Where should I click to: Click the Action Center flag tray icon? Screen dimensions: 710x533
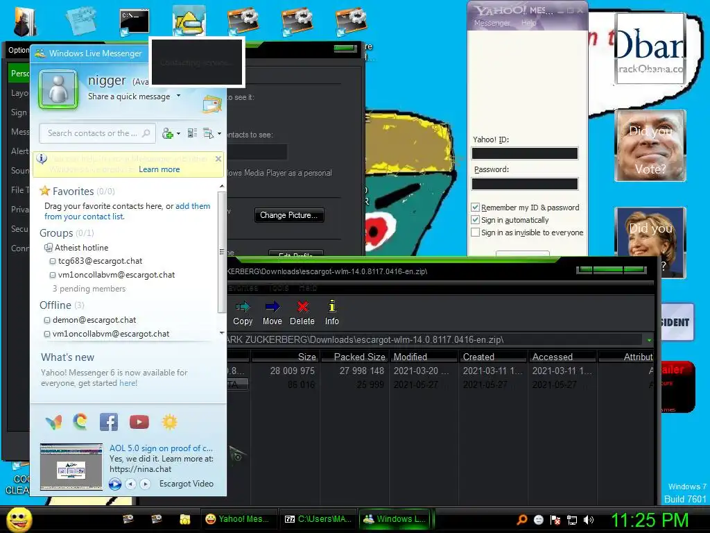tap(555, 520)
